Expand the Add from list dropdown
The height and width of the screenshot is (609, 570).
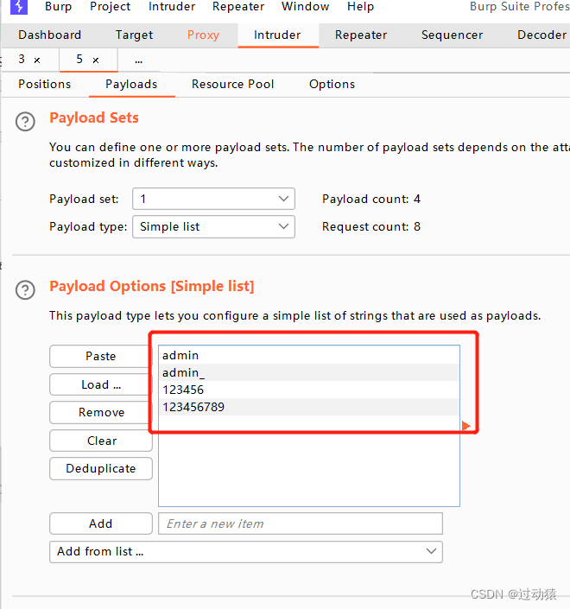pos(246,551)
